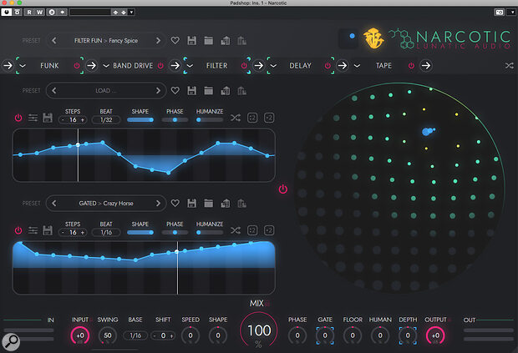Go to previous global preset before Fancy Spice

[x=53, y=41]
